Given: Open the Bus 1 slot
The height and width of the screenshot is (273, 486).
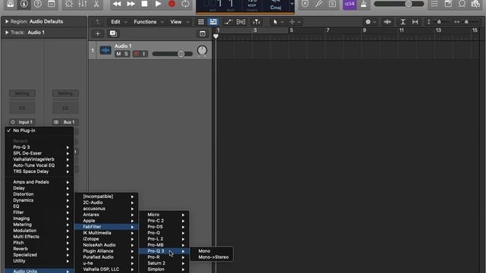Looking at the screenshot, I should click(65, 122).
